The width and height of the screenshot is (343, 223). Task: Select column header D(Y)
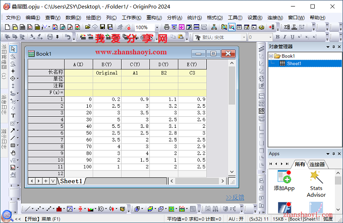point(163,64)
